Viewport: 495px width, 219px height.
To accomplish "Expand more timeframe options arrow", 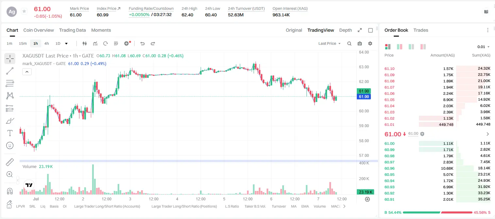I will [x=66, y=43].
